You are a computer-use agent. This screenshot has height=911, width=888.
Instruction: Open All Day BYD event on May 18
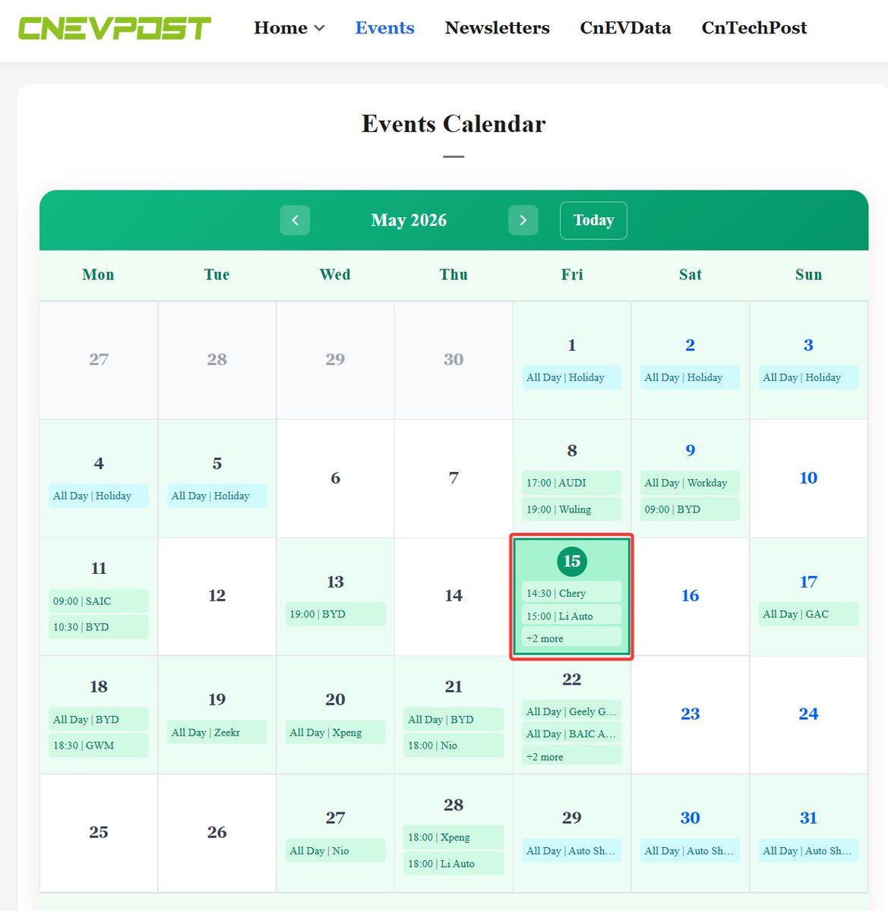tap(99, 719)
